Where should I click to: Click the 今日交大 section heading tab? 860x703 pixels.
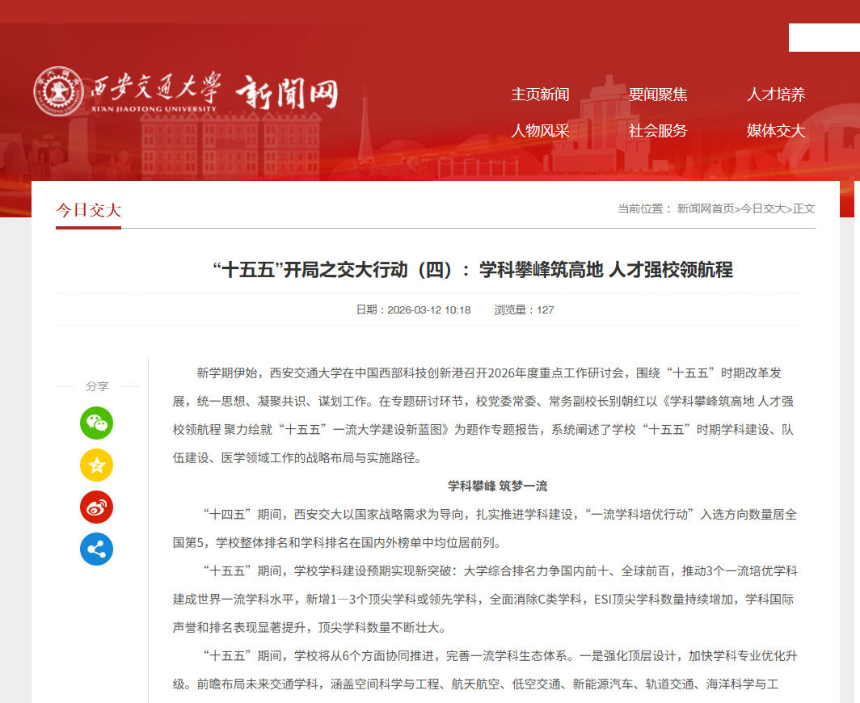click(x=88, y=210)
